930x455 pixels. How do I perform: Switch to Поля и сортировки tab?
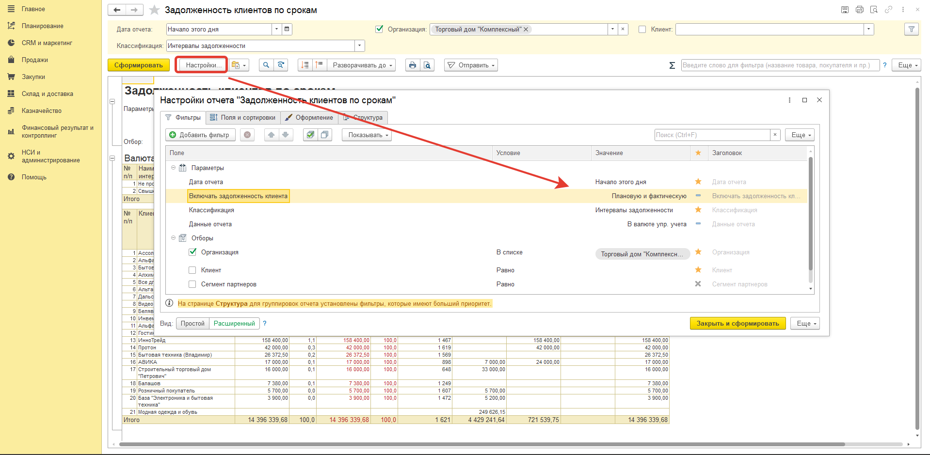pyautogui.click(x=243, y=117)
